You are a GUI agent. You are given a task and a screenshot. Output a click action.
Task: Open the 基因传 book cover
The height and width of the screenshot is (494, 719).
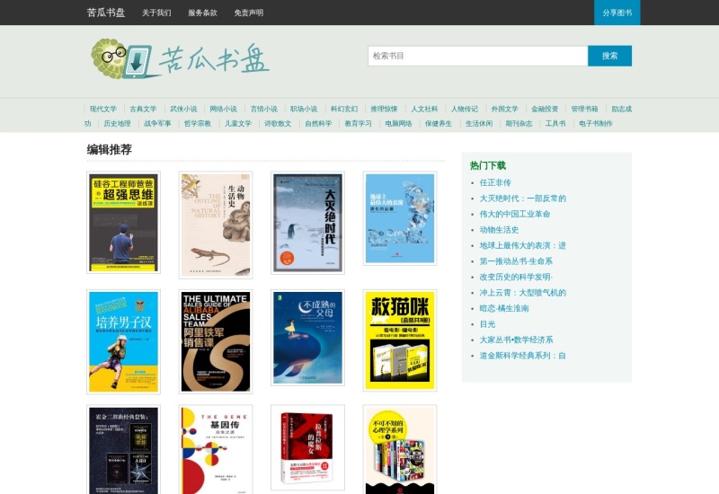click(x=216, y=449)
